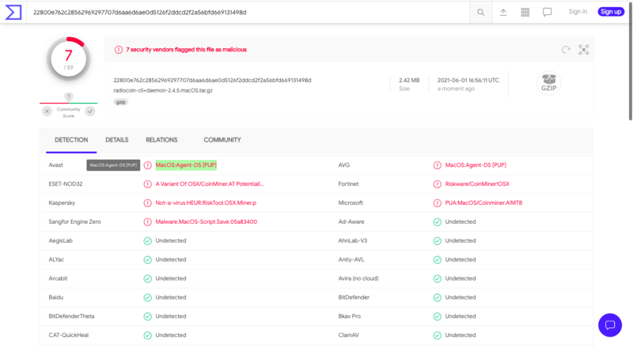Open the floating chat bubble button

coord(609,325)
